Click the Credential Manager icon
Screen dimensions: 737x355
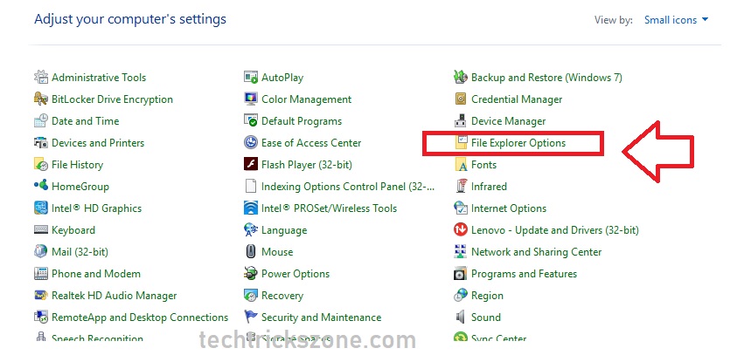coord(461,99)
